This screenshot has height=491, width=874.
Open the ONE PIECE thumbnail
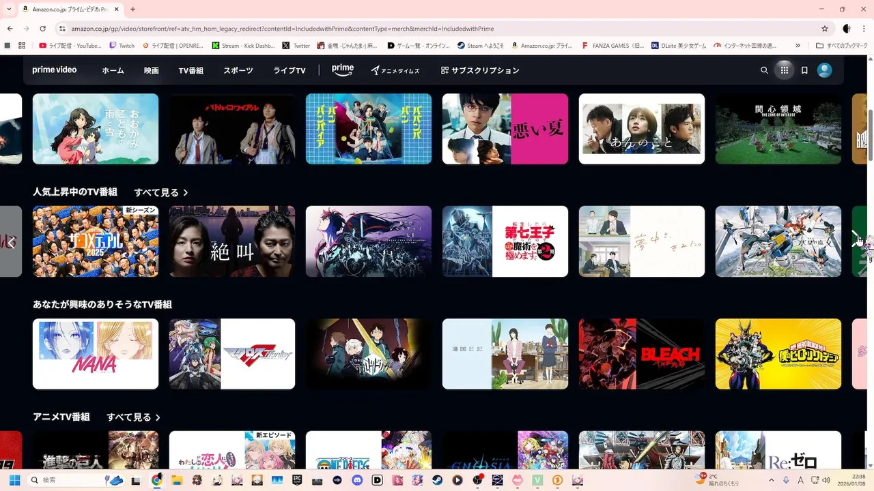pos(369,449)
